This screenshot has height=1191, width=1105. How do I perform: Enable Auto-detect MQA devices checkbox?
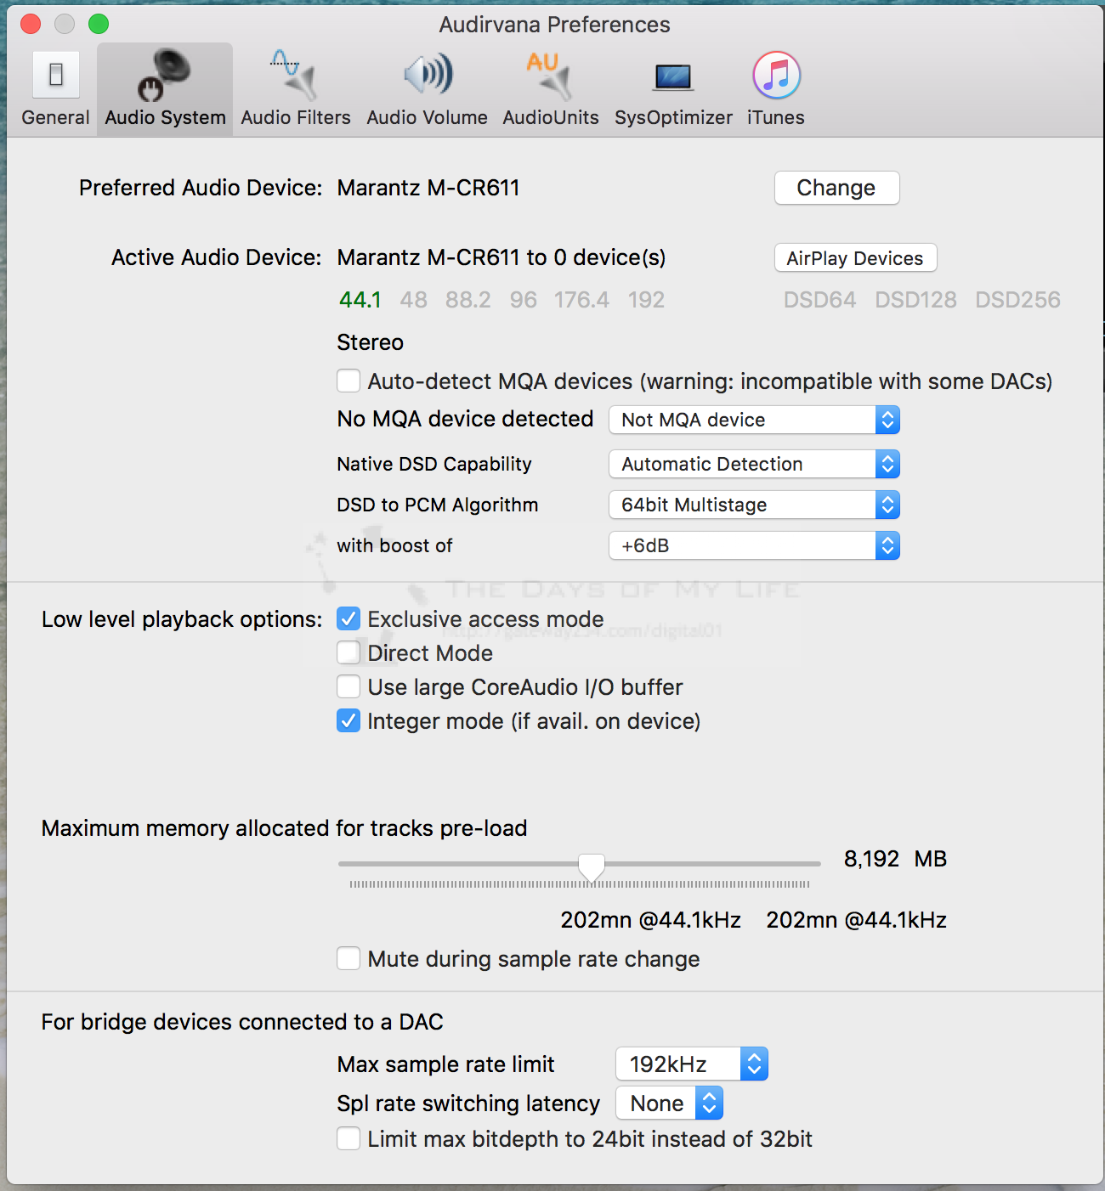348,381
